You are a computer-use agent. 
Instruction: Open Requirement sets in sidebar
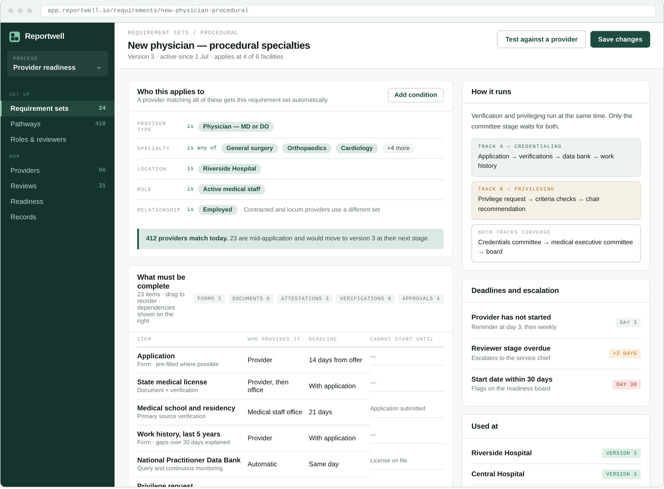pos(57,108)
